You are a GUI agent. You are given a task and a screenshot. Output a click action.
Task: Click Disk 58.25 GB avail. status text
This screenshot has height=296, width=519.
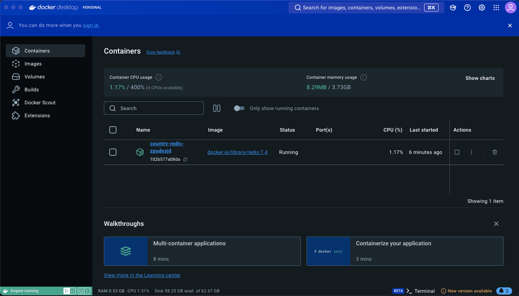tap(187, 291)
